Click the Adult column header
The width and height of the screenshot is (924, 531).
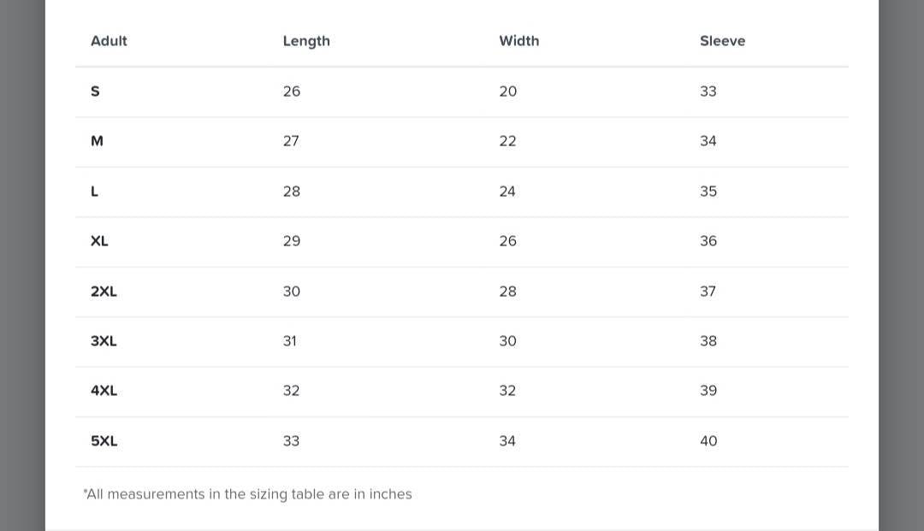(109, 41)
